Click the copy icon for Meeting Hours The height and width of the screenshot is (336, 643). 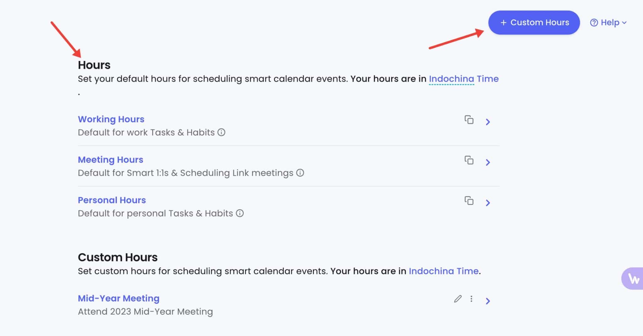coord(469,160)
